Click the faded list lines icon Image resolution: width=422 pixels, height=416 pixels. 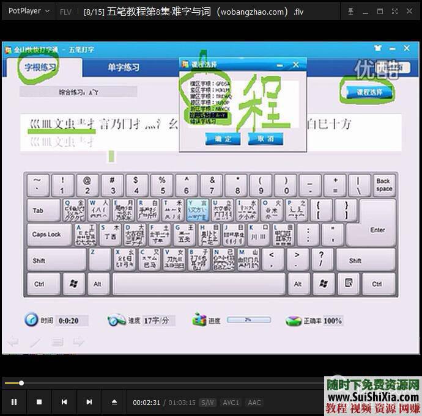pyautogui.click(x=57, y=342)
